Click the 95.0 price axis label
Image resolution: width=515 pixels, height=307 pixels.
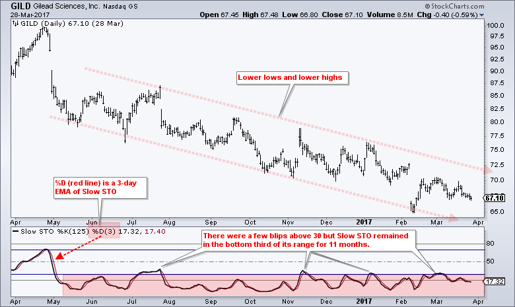497,48
